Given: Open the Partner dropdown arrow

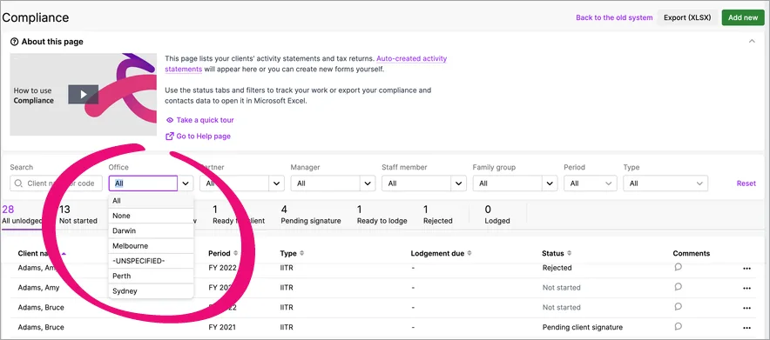Looking at the screenshot, I should 277,183.
